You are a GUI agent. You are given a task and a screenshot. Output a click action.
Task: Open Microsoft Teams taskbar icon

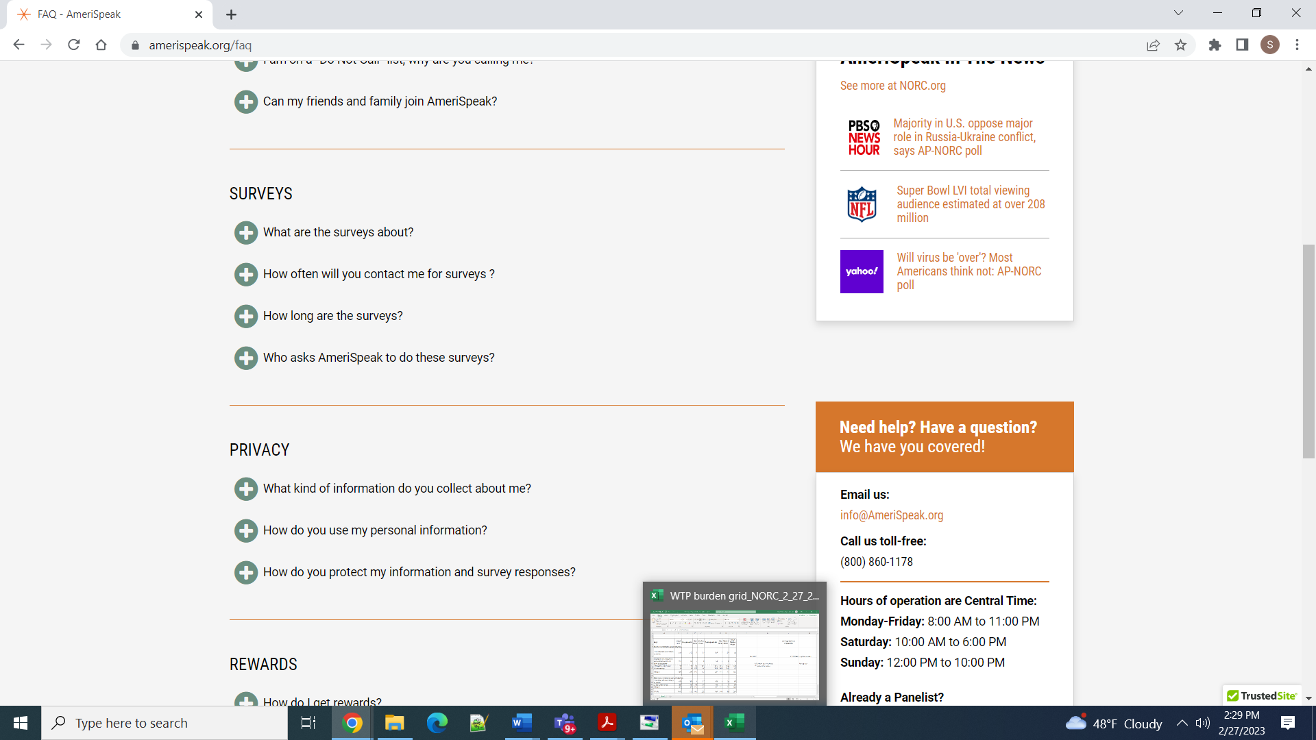coord(565,723)
